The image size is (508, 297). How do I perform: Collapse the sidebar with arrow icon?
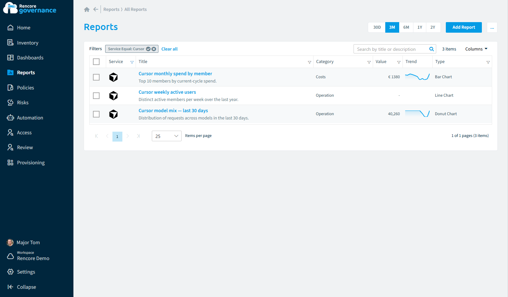coord(10,287)
